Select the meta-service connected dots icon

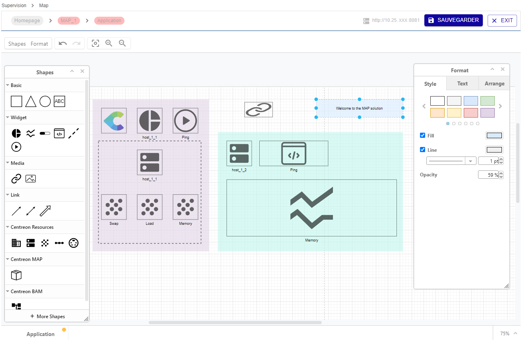[x=59, y=243]
